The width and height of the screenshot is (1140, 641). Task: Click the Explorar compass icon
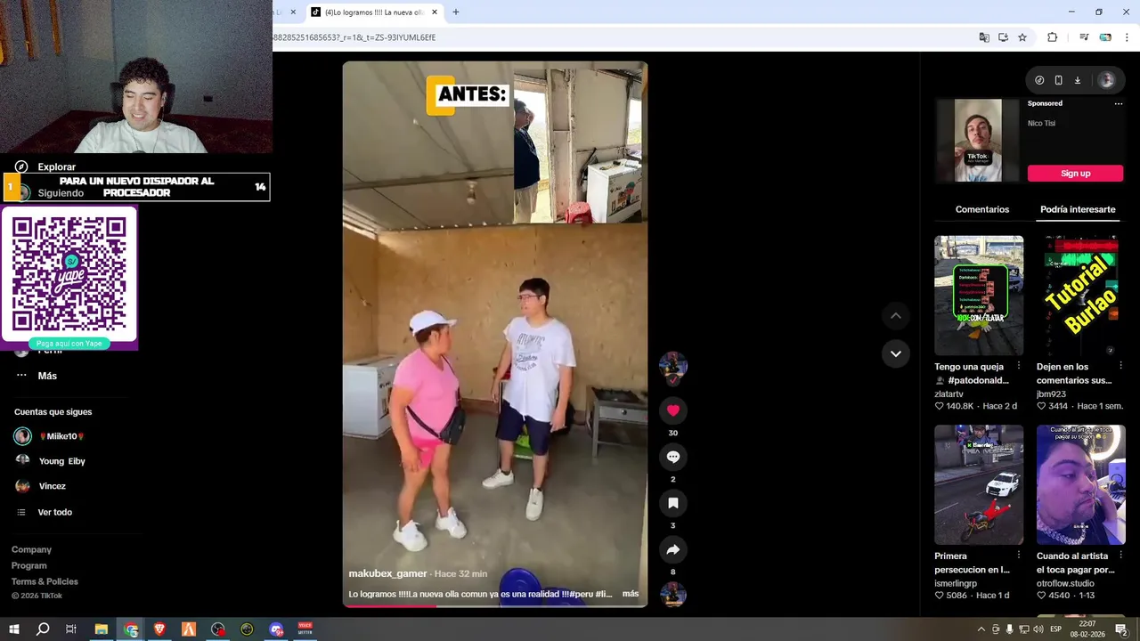pyautogui.click(x=21, y=166)
